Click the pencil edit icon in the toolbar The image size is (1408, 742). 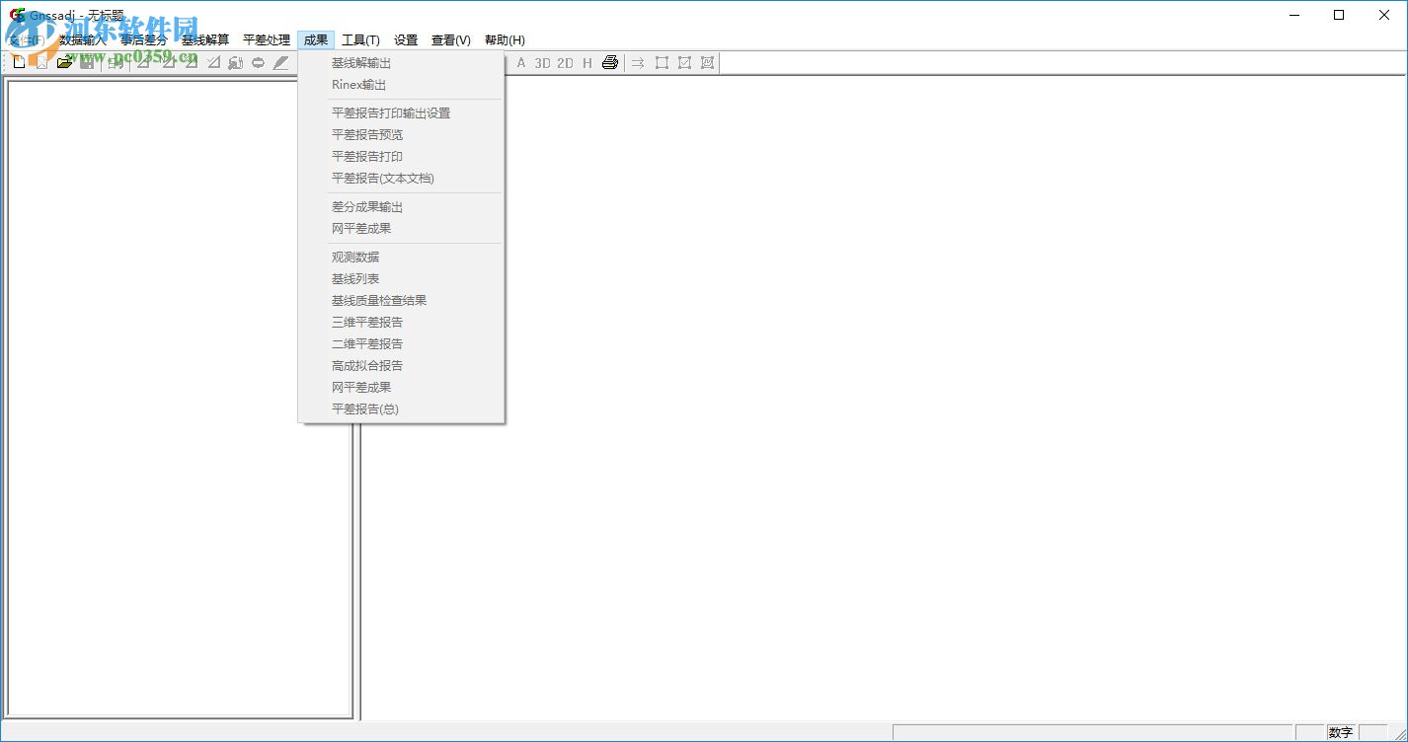(x=280, y=63)
